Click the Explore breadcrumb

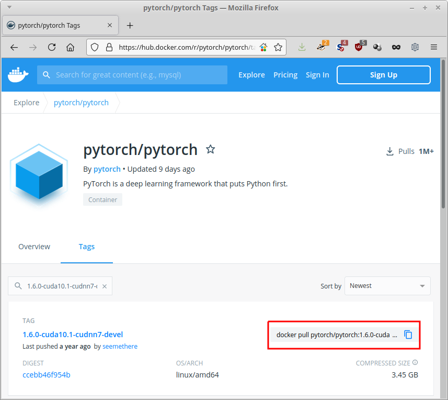pyautogui.click(x=27, y=103)
